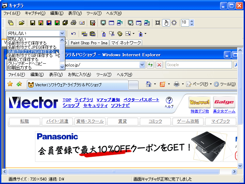This screenshot has width=245, height=184.
Task: Open the 表示(V) menu of キャプラ
Action: click(75, 13)
